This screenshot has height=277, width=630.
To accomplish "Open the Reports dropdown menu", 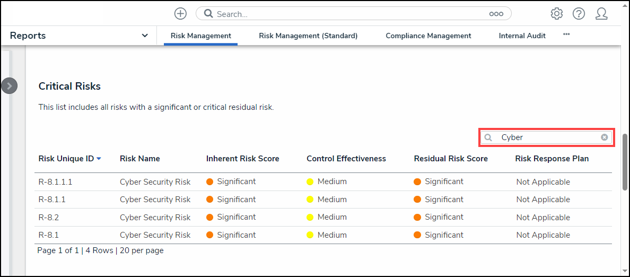I will (x=145, y=36).
